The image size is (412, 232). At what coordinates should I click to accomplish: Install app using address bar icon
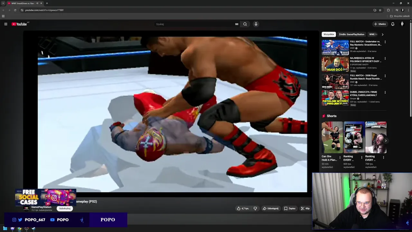click(375, 10)
